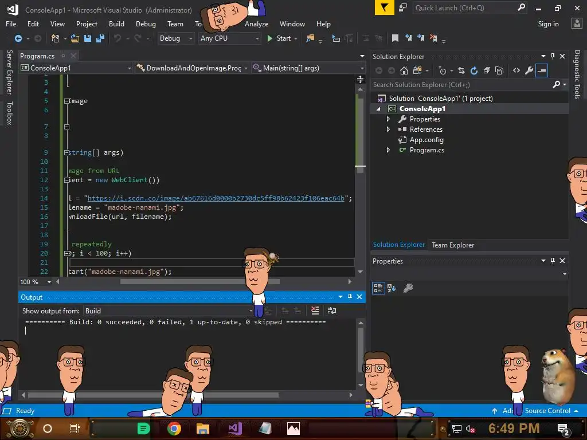The image size is (587, 440).
Task: Go to previous bookmark icon
Action: point(408,38)
